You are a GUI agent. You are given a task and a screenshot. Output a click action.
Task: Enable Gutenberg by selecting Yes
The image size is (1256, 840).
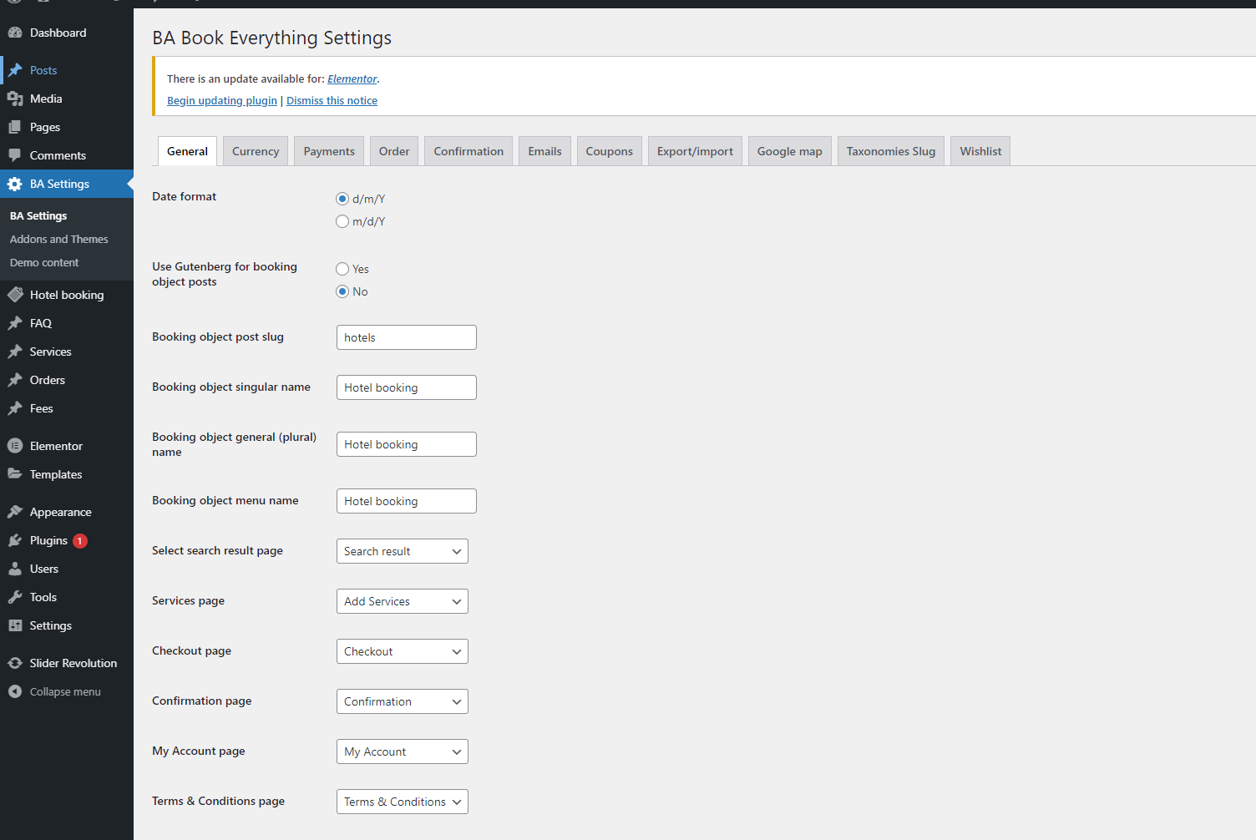click(342, 269)
